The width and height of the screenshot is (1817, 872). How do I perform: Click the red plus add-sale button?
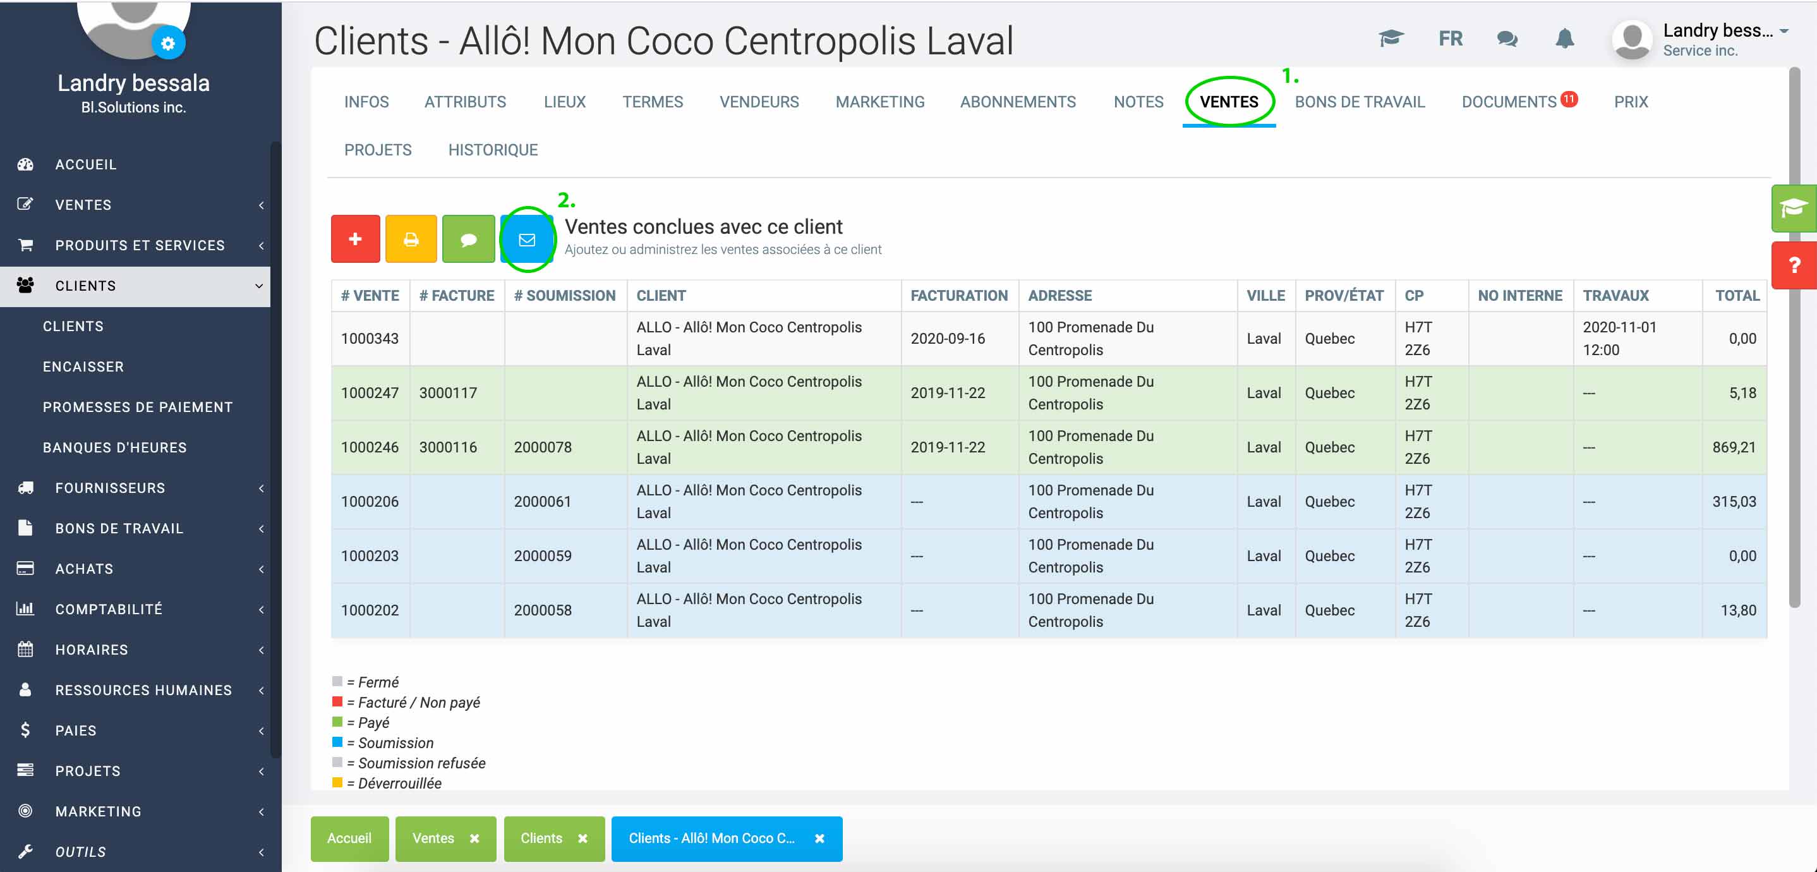pos(355,239)
